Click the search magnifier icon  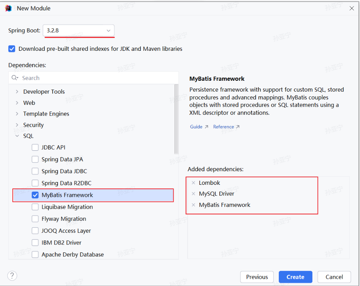click(x=15, y=78)
